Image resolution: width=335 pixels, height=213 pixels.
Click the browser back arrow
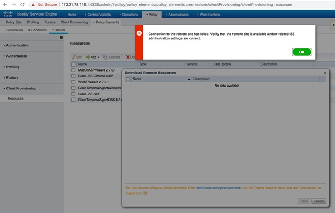coord(5,4)
